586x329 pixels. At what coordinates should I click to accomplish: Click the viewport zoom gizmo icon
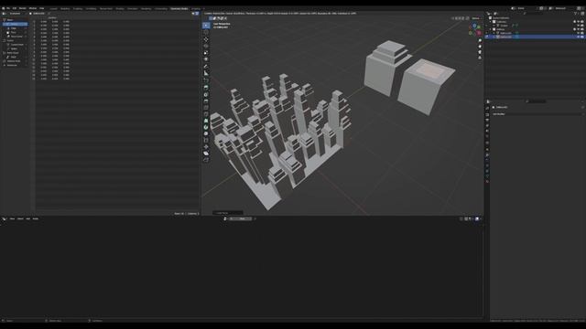480,40
